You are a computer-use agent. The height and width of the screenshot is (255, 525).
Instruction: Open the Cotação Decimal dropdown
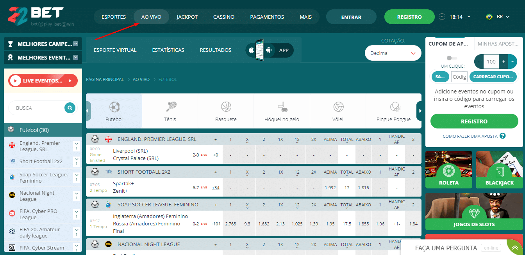click(x=393, y=53)
